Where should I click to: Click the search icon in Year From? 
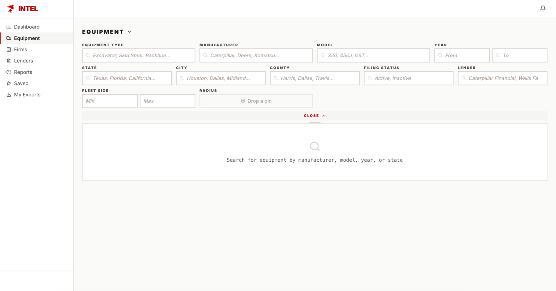[440, 56]
